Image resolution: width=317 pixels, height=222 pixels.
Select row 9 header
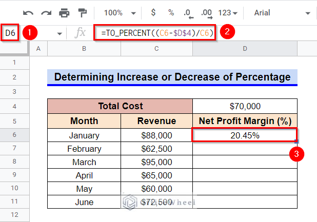(x=14, y=175)
